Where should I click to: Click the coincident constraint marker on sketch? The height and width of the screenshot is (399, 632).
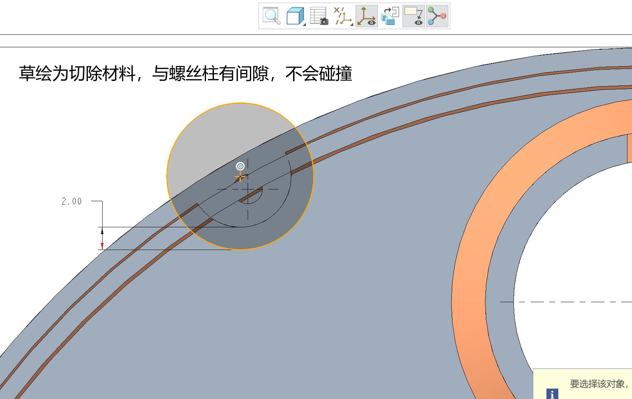(x=240, y=166)
